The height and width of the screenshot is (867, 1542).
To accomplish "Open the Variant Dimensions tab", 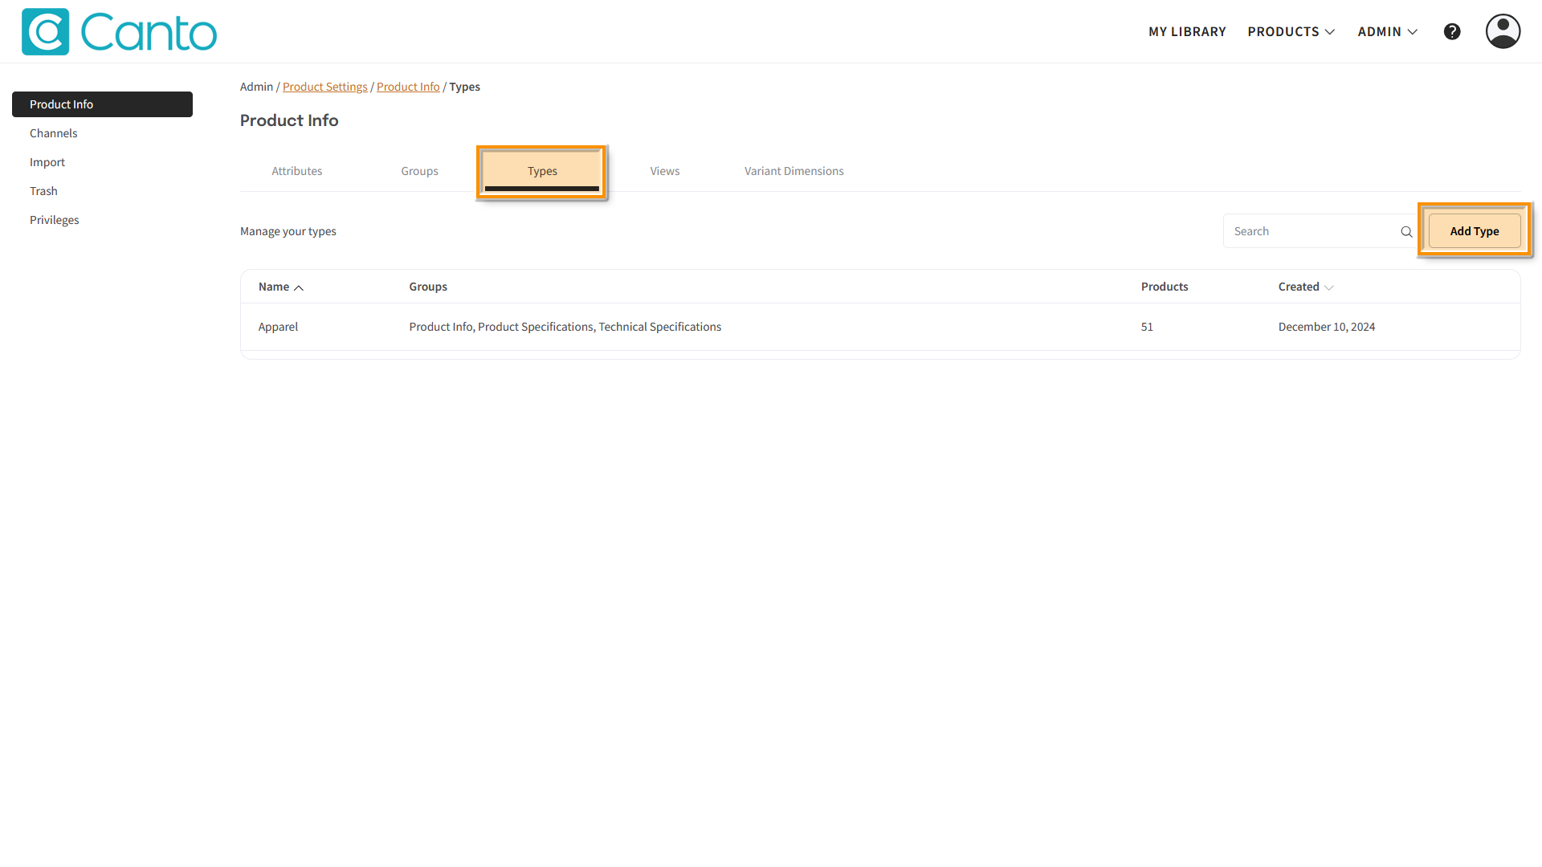I will (793, 171).
